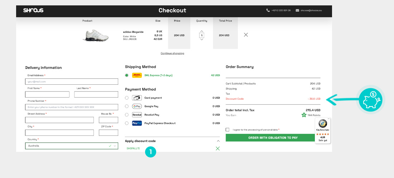Select Card payment radio button
This screenshot has height=178, width=394.
click(127, 98)
